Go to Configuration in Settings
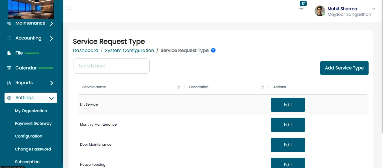 coord(29,136)
